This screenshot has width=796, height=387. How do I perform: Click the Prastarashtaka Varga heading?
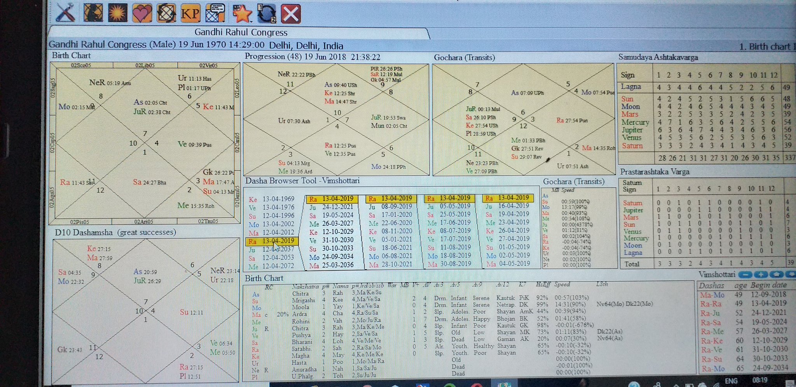pyautogui.click(x=655, y=172)
